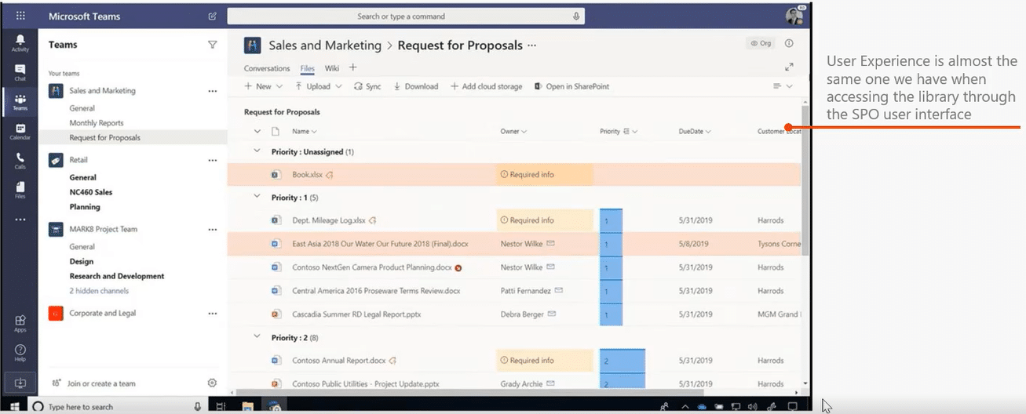
Task: Click the microphone icon in the command box
Action: 576,16
